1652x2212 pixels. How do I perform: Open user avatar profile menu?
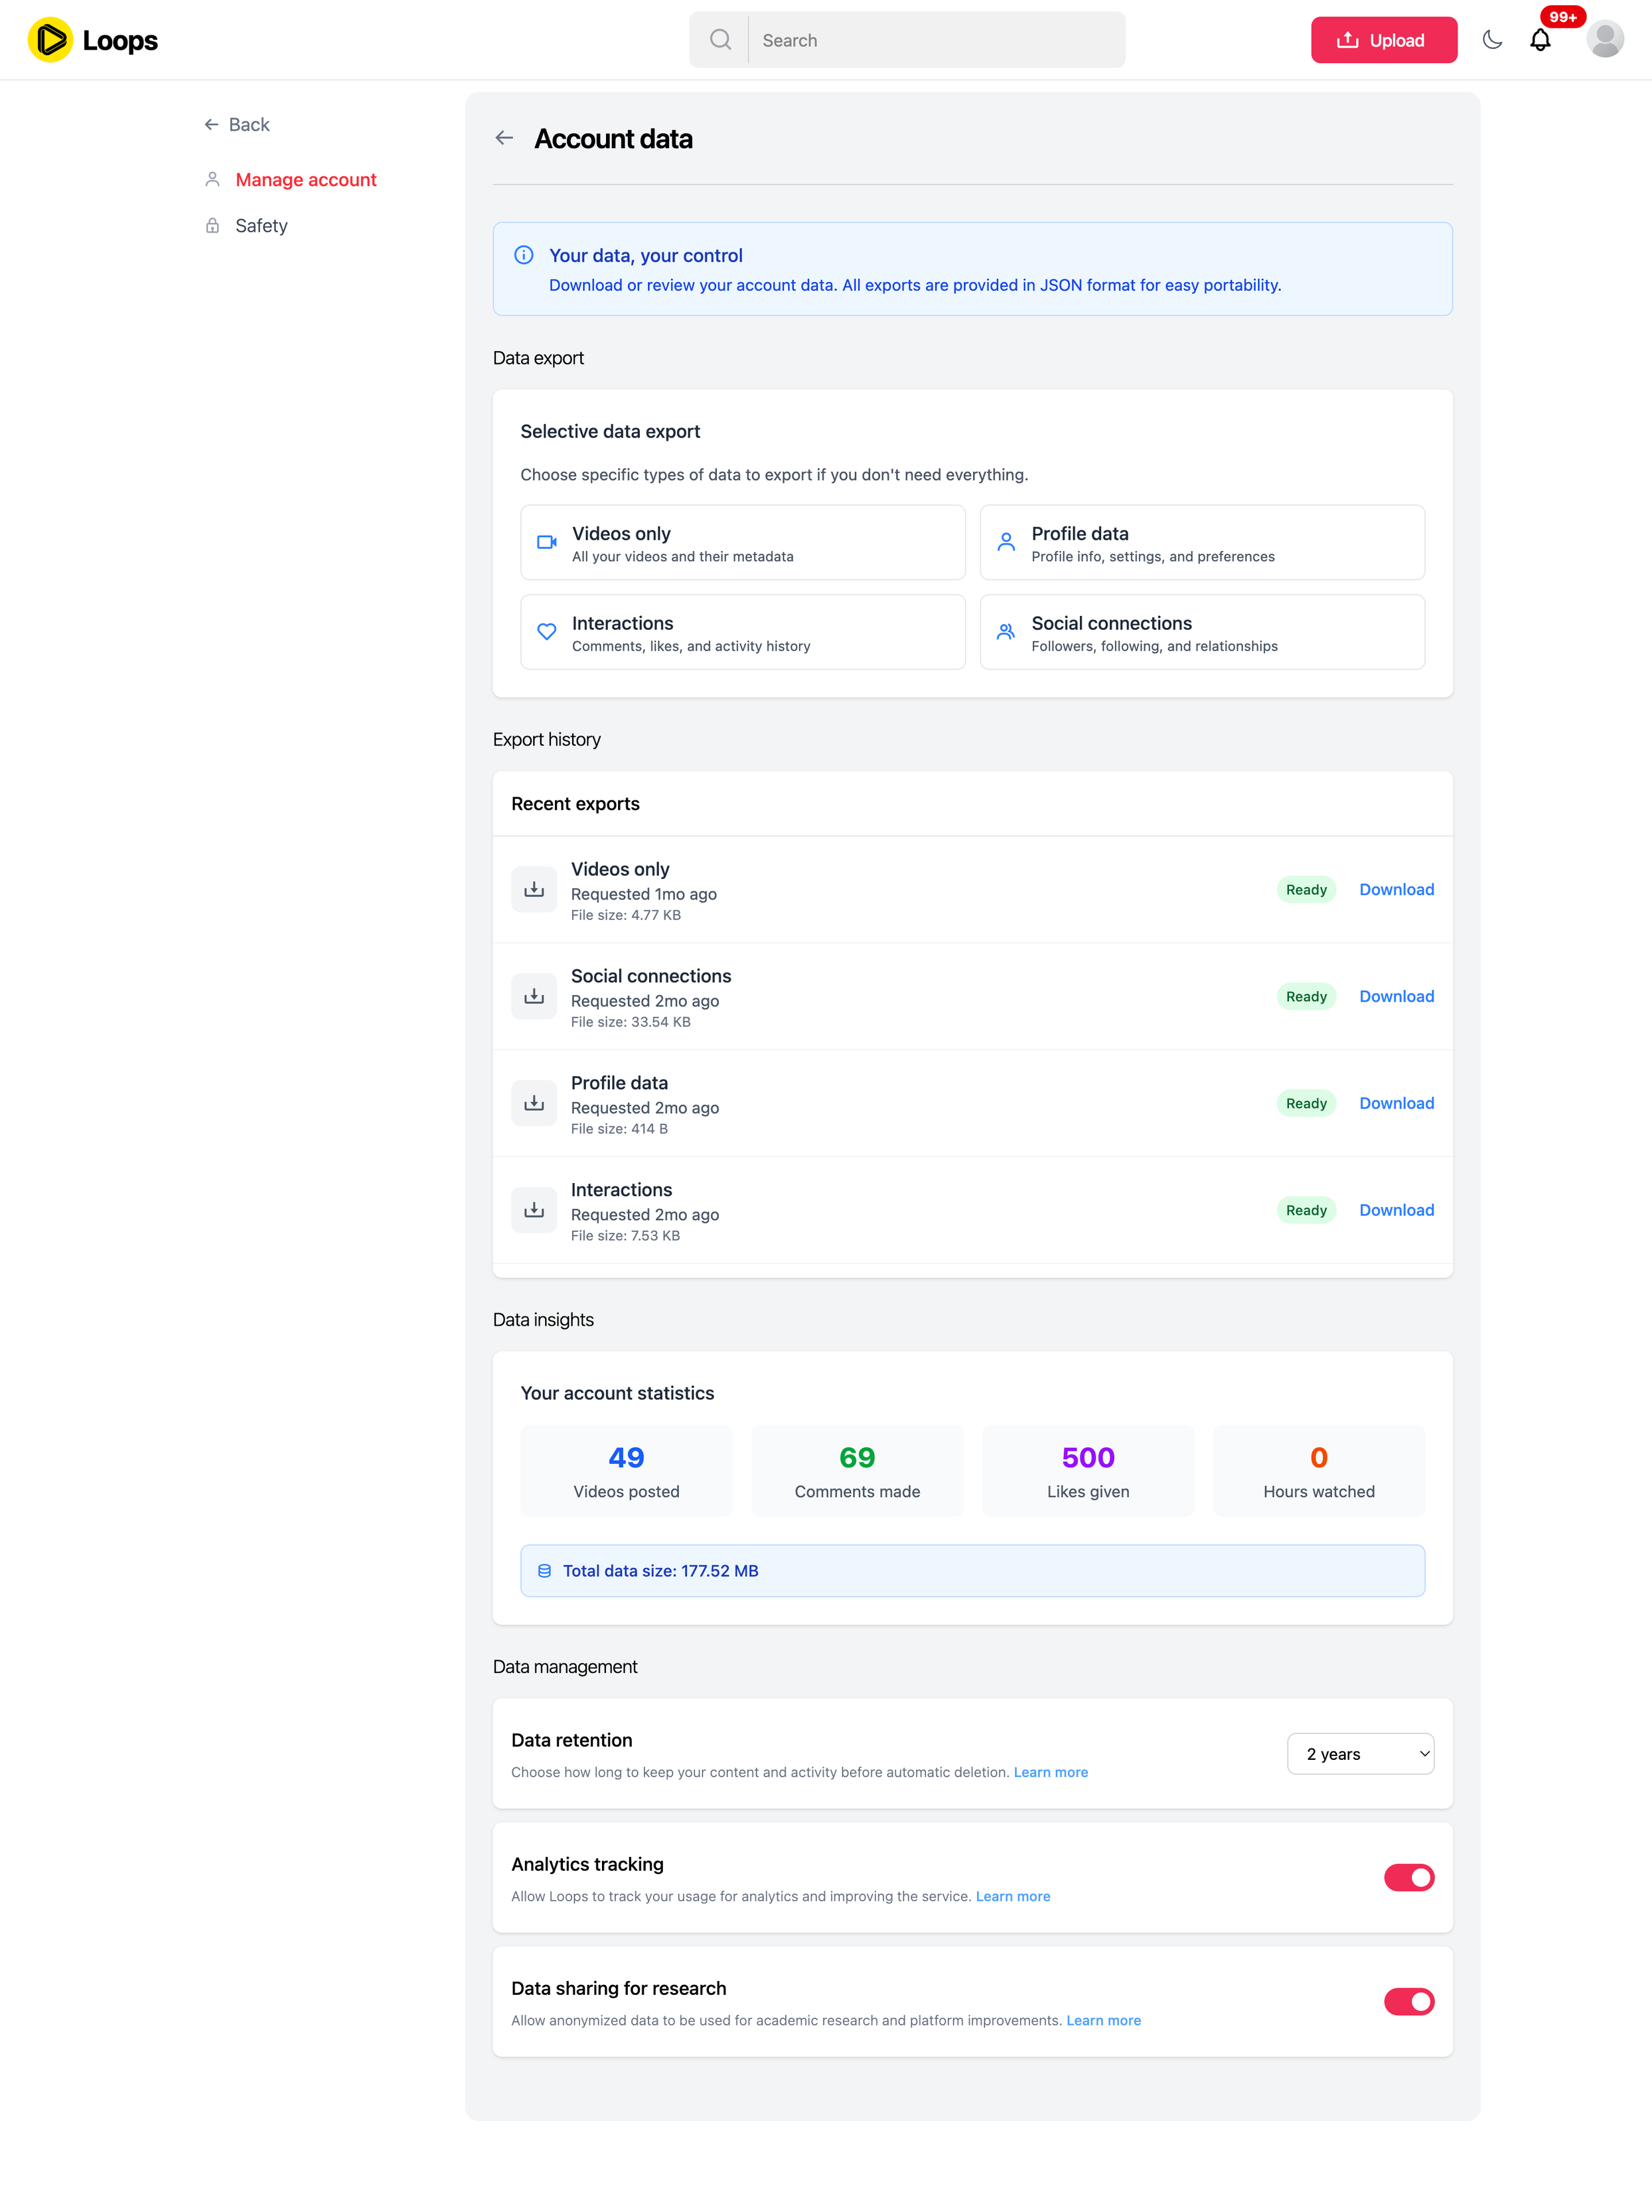click(x=1604, y=40)
